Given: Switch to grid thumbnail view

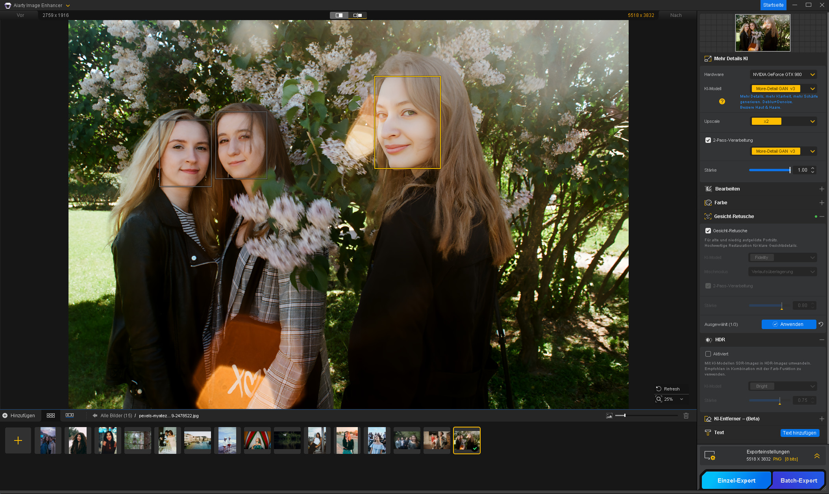Looking at the screenshot, I should [51, 415].
